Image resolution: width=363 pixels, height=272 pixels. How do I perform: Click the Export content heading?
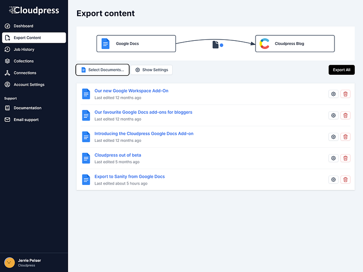click(106, 14)
